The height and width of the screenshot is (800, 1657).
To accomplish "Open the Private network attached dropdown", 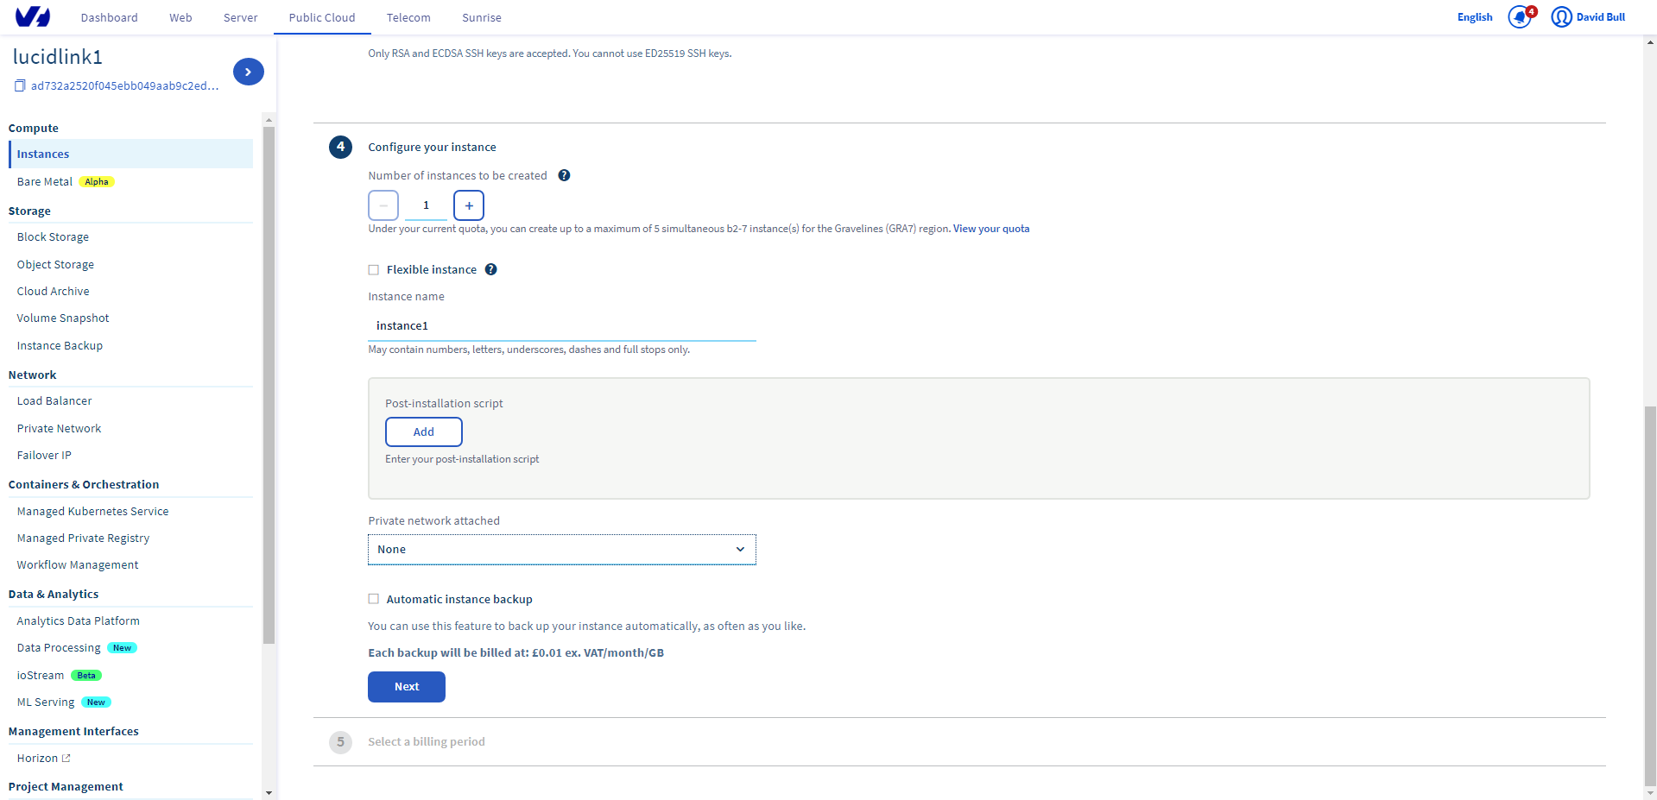I will click(x=562, y=550).
